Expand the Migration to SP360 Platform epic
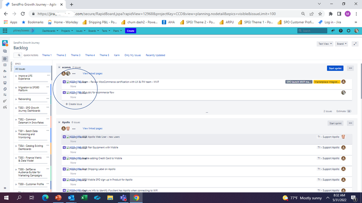This screenshot has height=203, width=362. pos(16,88)
